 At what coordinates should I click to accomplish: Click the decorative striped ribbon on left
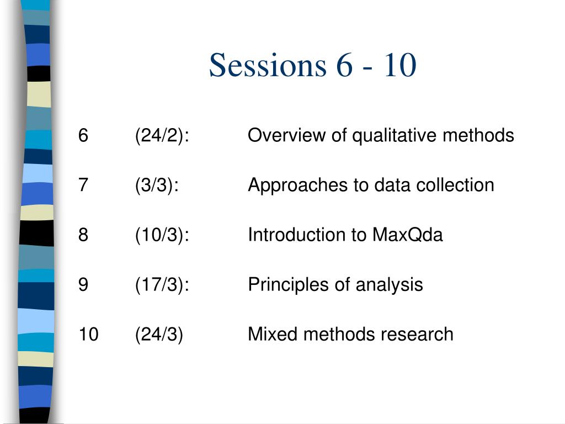click(x=36, y=212)
